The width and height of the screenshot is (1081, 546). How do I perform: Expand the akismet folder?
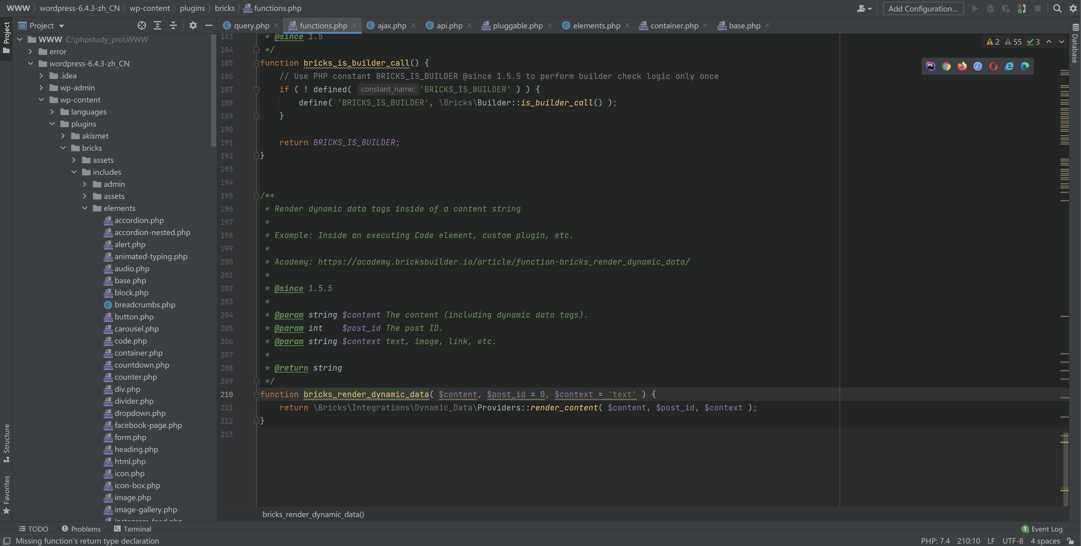tap(63, 136)
